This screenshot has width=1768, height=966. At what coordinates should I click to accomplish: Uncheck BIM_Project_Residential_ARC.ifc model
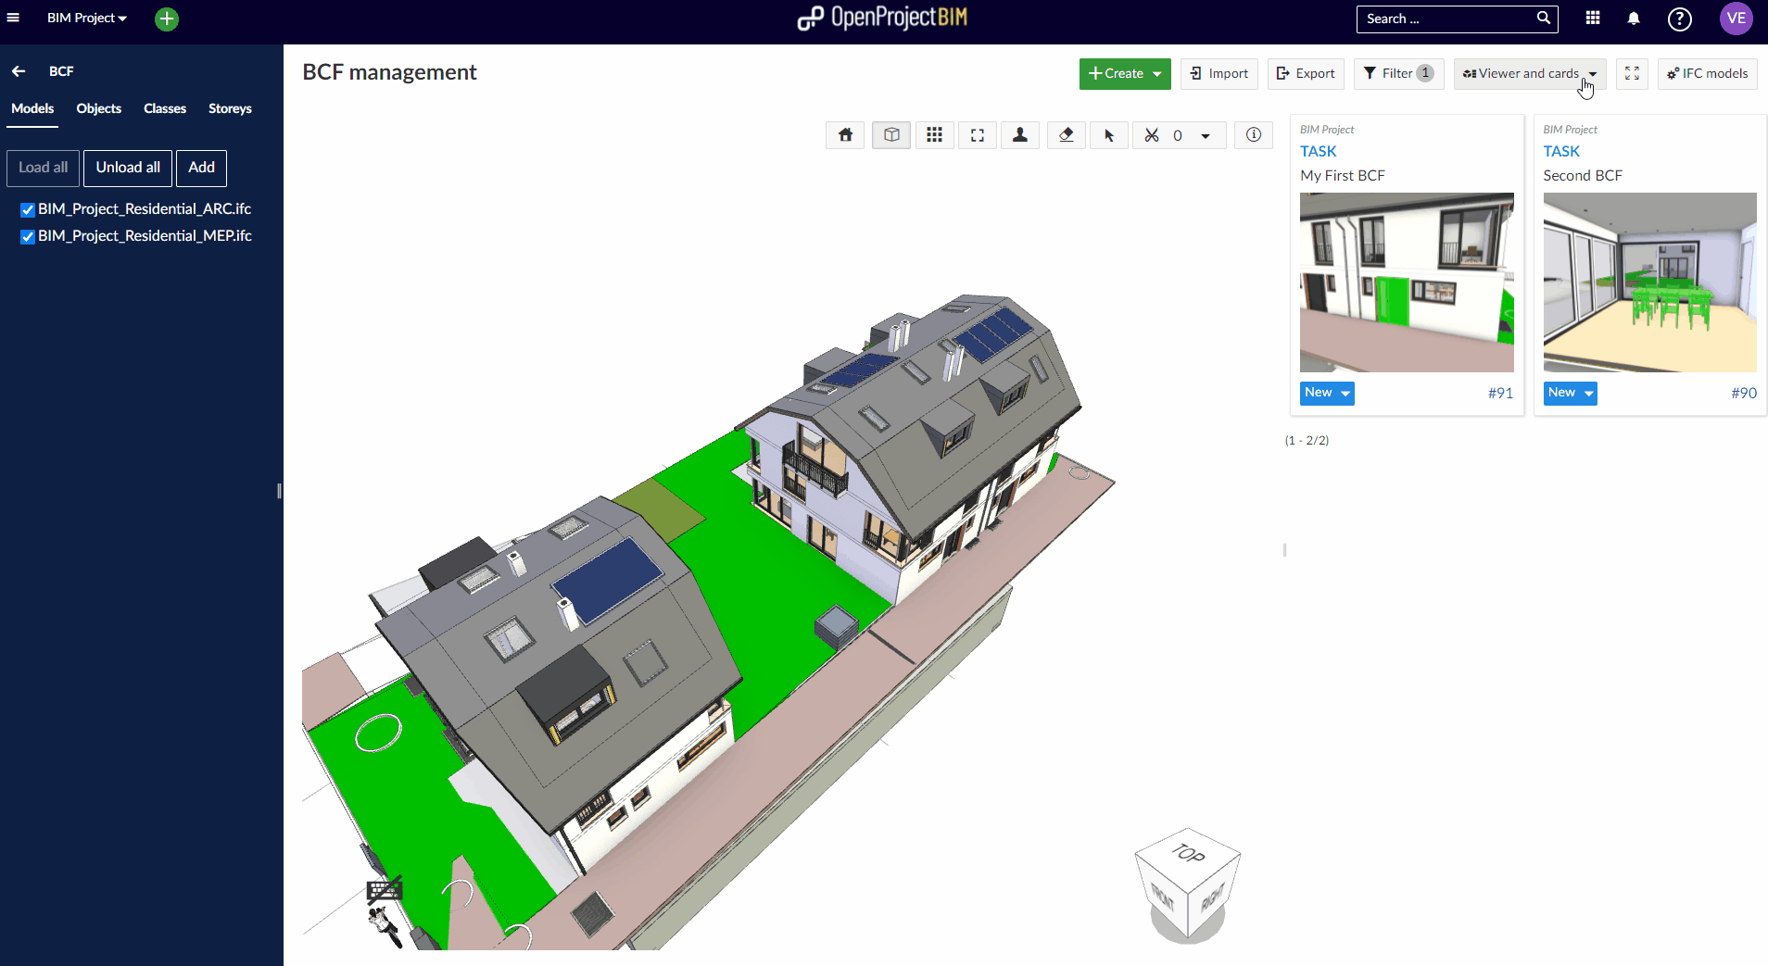pyautogui.click(x=28, y=210)
